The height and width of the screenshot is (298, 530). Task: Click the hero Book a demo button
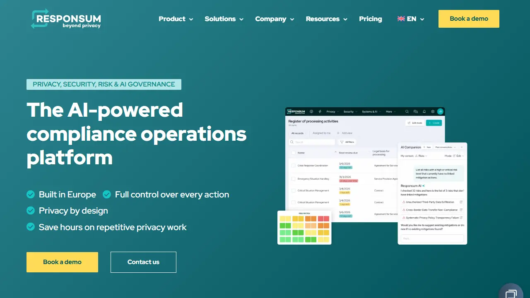pos(62,262)
